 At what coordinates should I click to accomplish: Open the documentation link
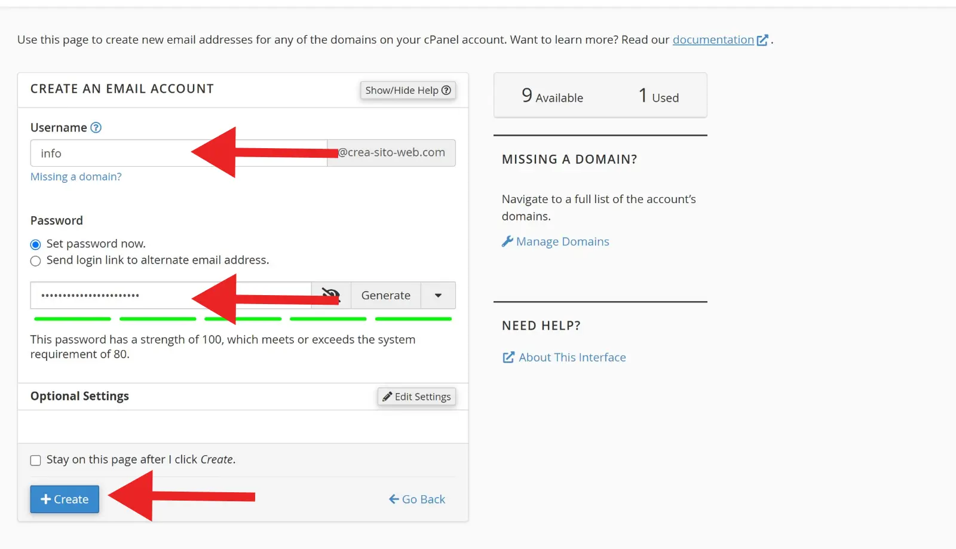[713, 40]
